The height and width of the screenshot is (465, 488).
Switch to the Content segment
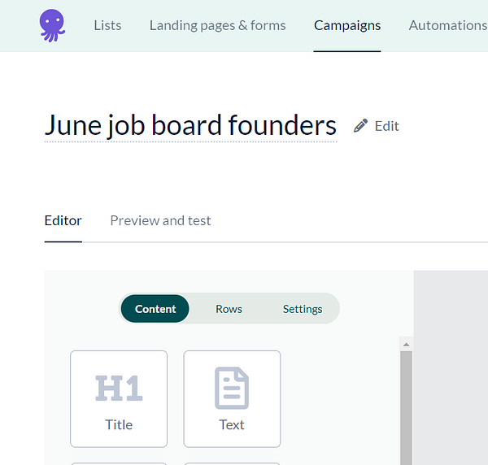click(155, 309)
